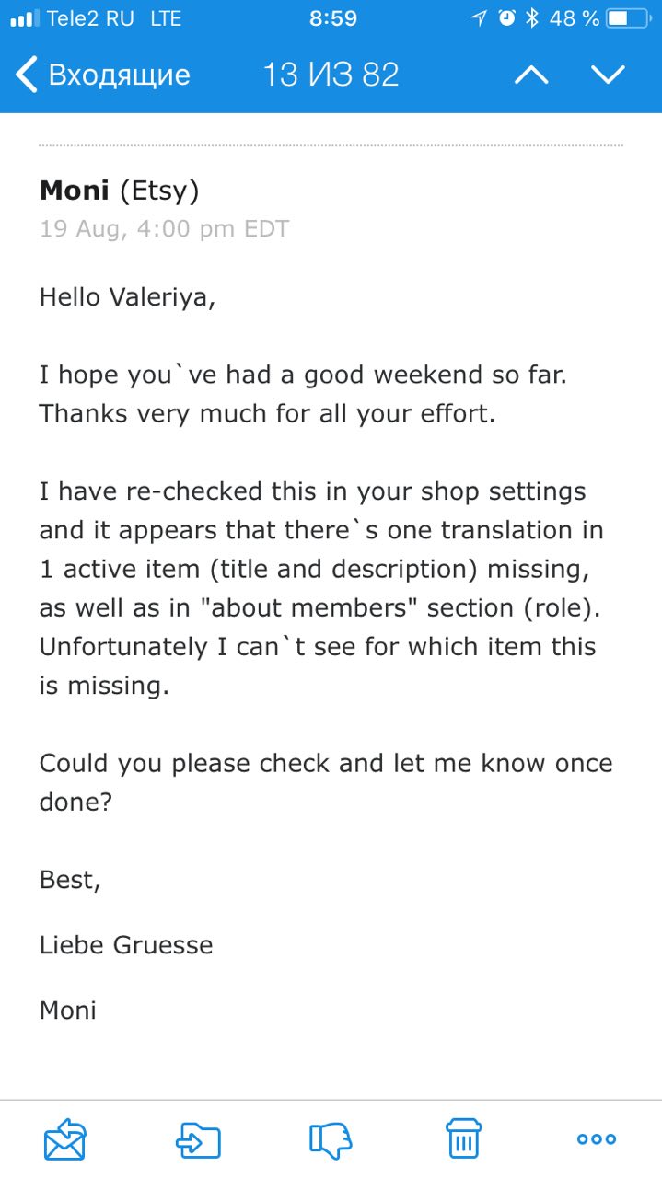
Task: Tap the 13 ИЗ 82 counter
Action: [331, 75]
